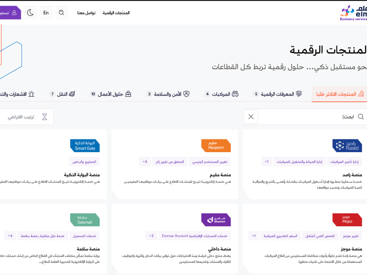The height and width of the screenshot is (275, 367).
Task: Open the المنتجات الرقمية header menu
Action: pos(116,13)
